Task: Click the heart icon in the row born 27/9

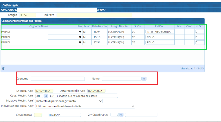Action: 80,43
